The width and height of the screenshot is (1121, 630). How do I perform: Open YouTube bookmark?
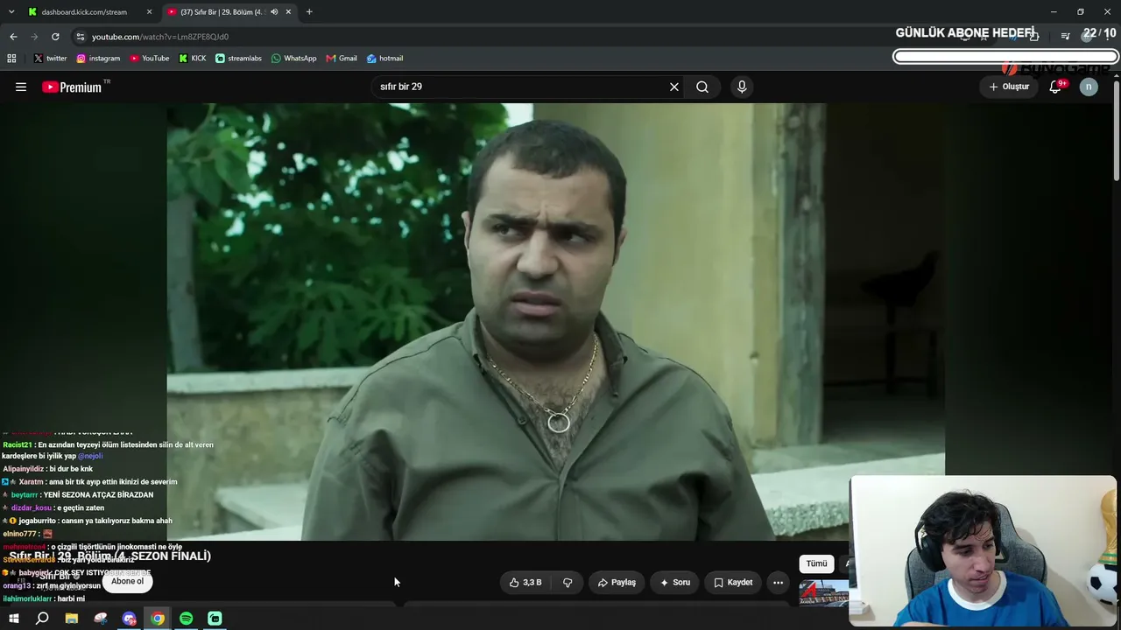coord(150,59)
